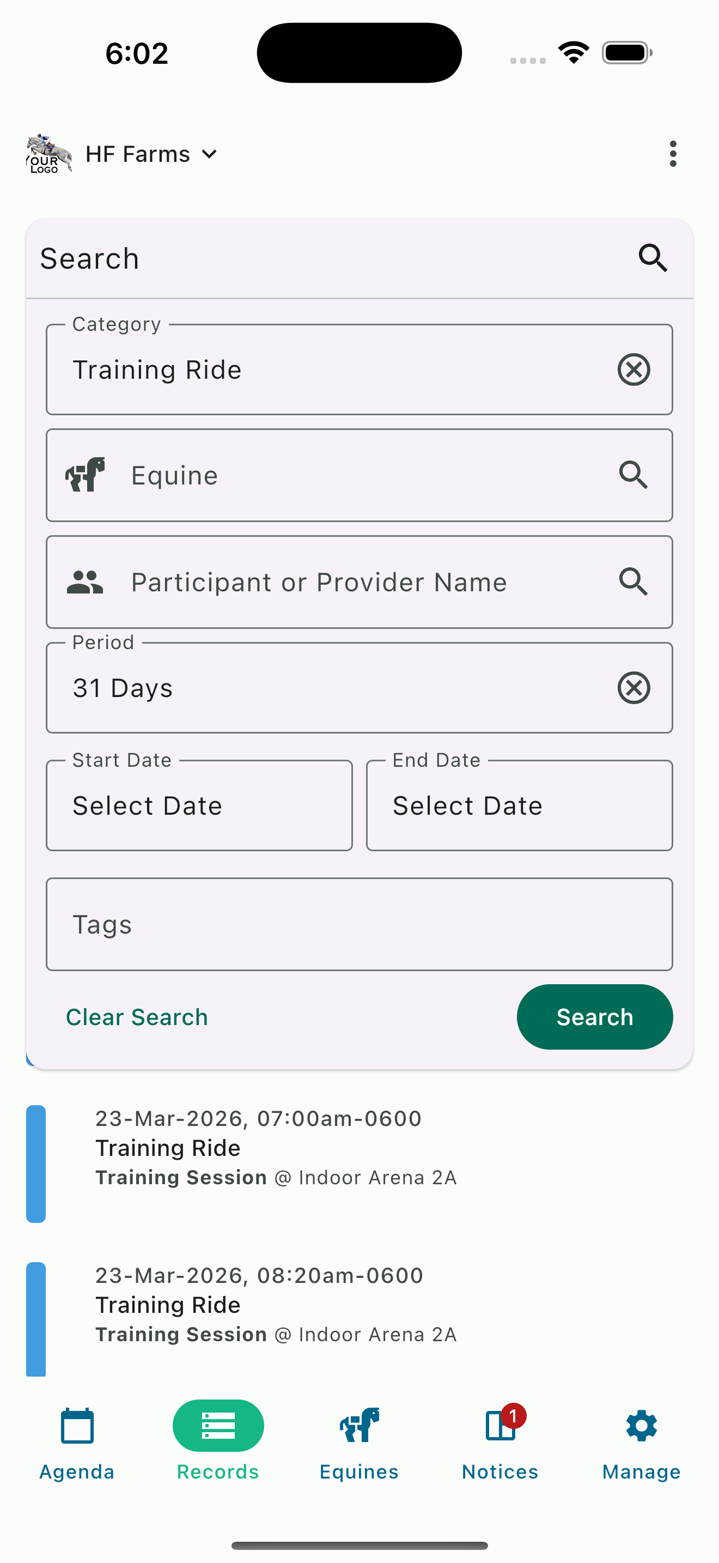The height and width of the screenshot is (1563, 719).
Task: Click the Participant or Provider search icon
Action: point(634,582)
